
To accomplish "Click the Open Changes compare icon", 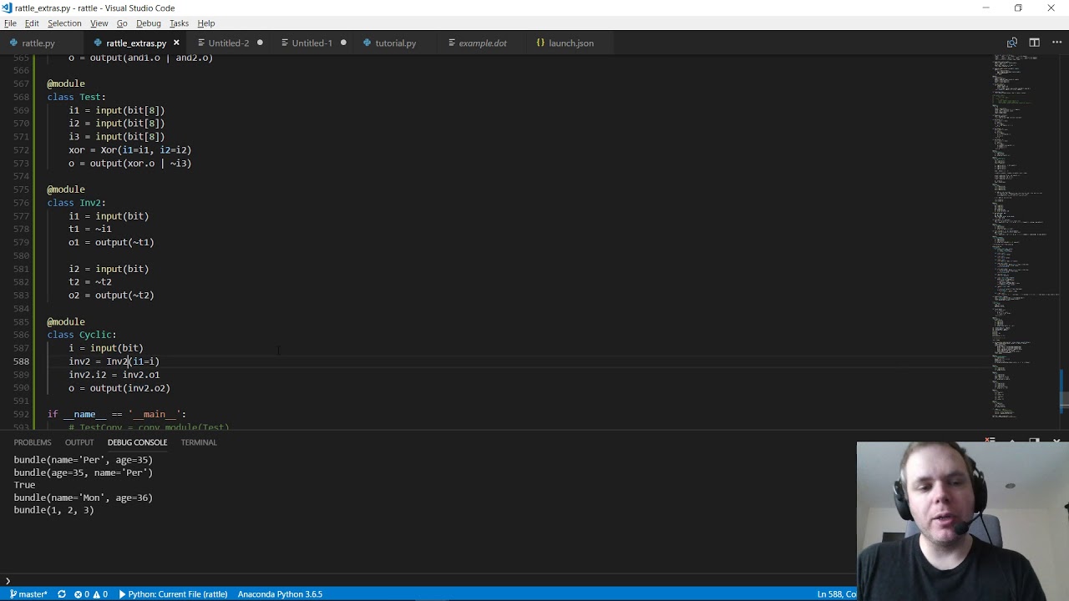I will (1012, 43).
